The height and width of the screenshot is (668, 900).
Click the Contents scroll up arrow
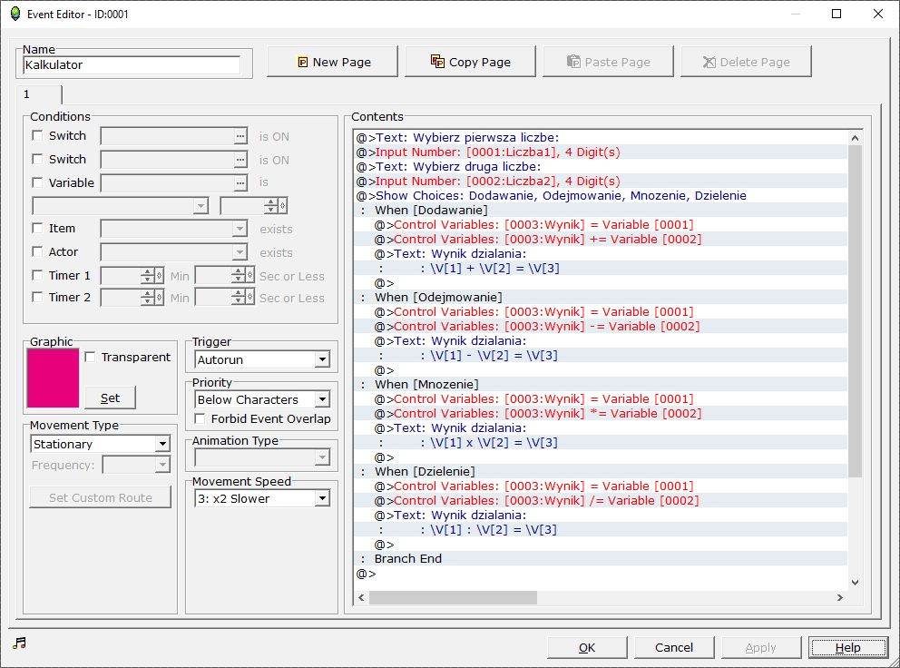pos(855,138)
